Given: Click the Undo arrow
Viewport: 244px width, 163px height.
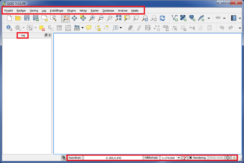Looking at the screenshot, I should pyautogui.click(x=222, y=28).
